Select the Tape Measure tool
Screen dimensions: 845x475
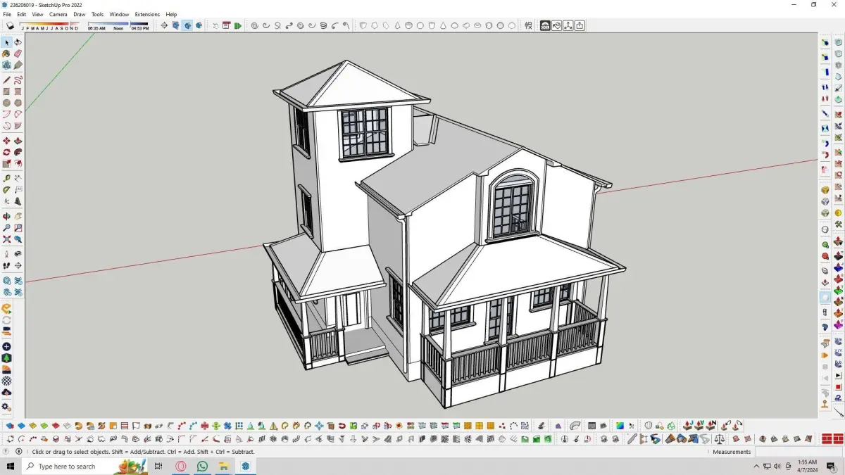point(6,179)
